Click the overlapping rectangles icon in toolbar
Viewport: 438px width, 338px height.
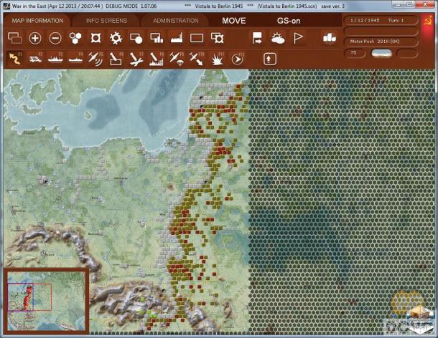15,38
